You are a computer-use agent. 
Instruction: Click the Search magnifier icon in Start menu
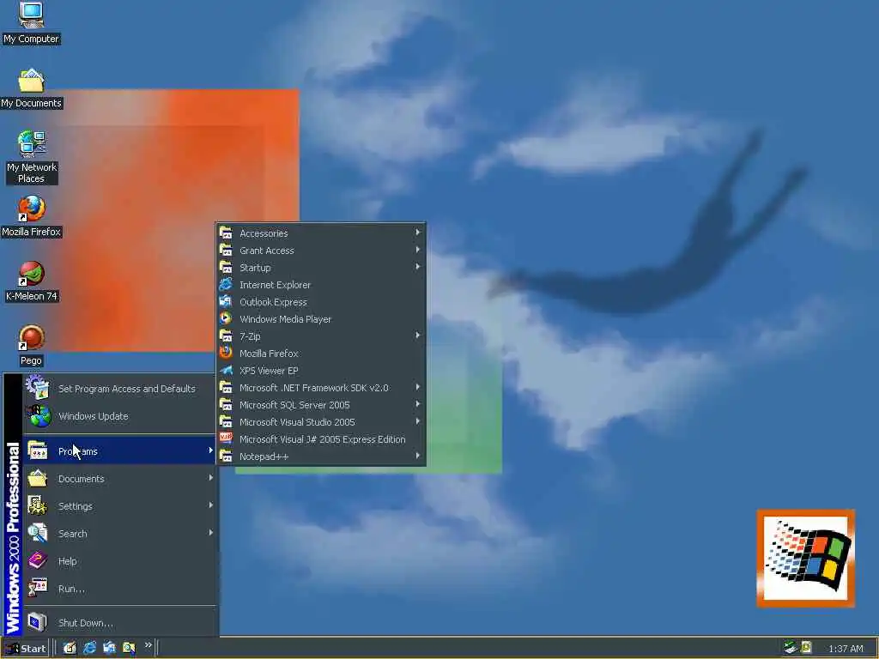tap(38, 533)
